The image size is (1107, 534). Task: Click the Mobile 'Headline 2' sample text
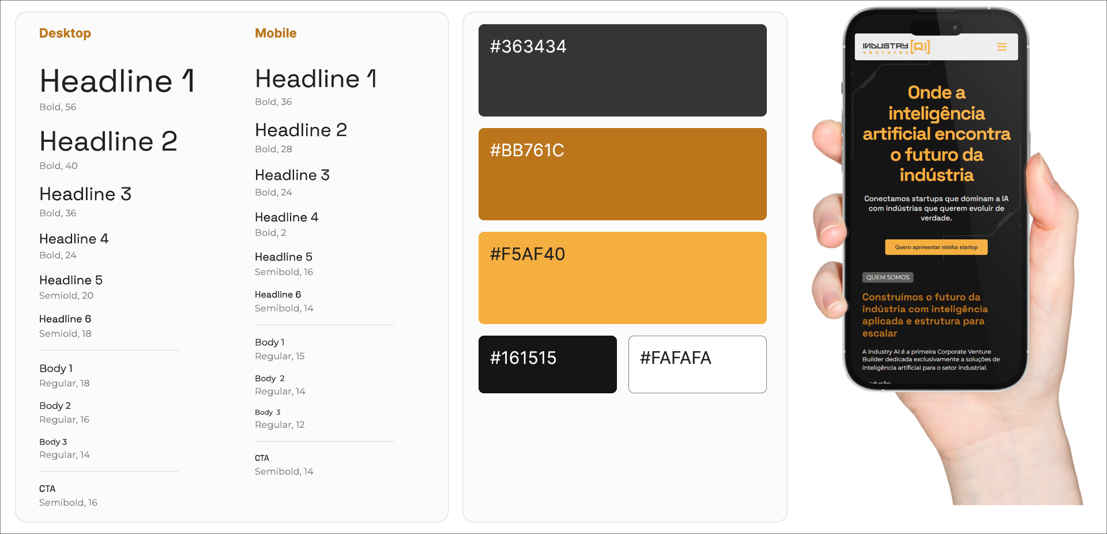(x=301, y=130)
